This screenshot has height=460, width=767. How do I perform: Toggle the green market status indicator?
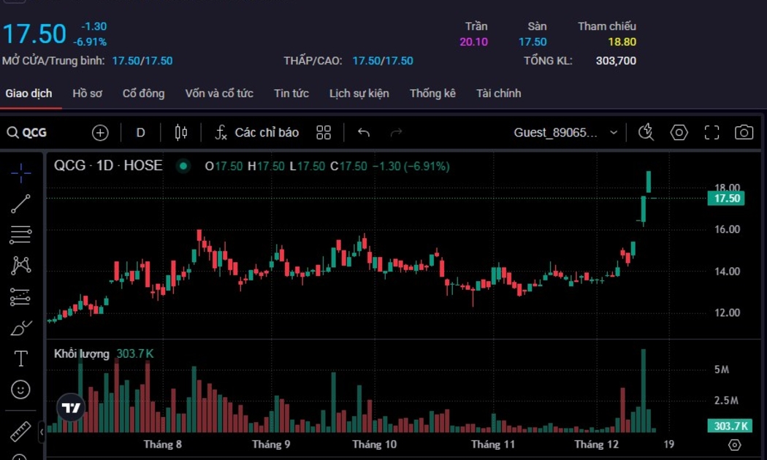pyautogui.click(x=183, y=166)
